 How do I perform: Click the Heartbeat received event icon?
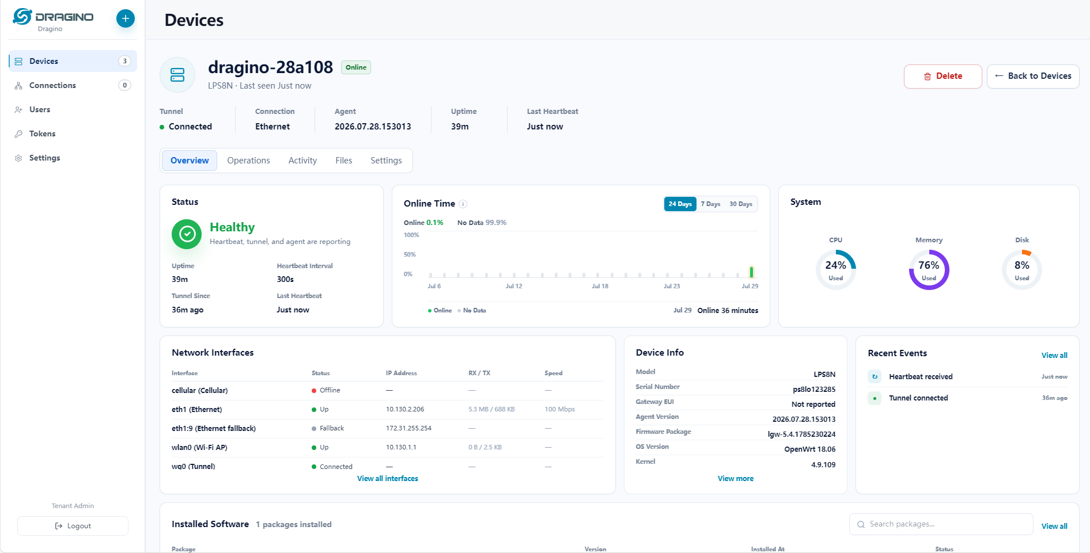pos(875,377)
